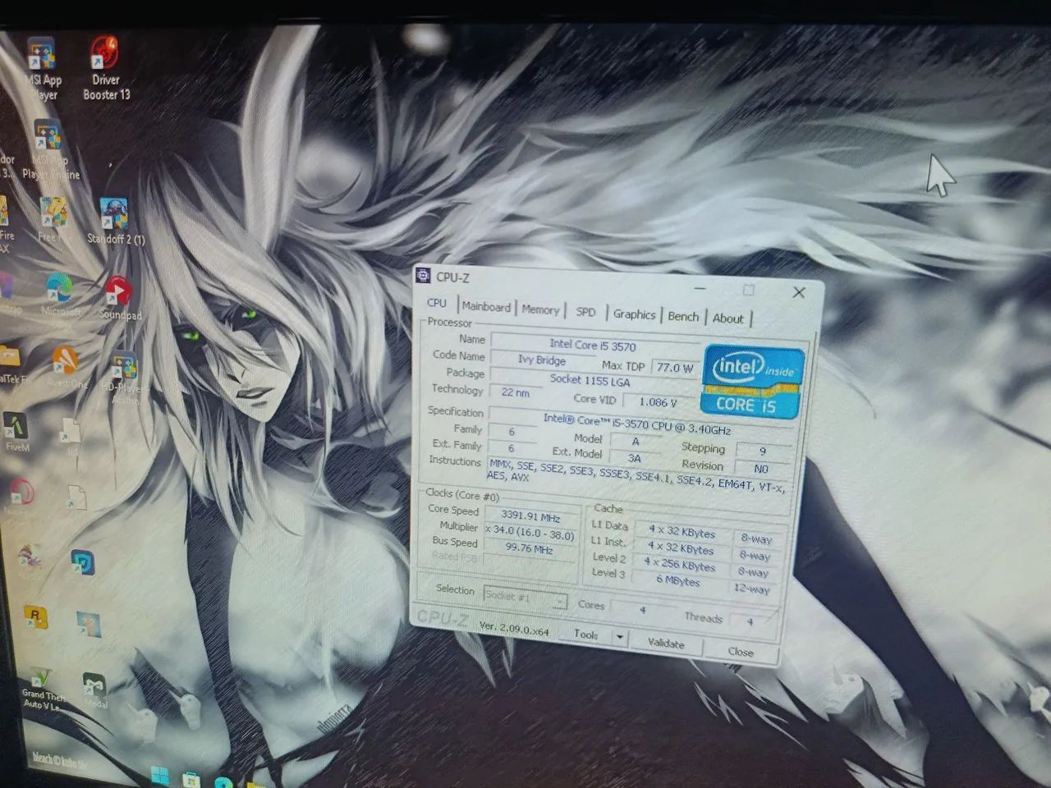Image resolution: width=1051 pixels, height=788 pixels.
Task: Close the CPU-Z window with X
Action: pos(798,292)
